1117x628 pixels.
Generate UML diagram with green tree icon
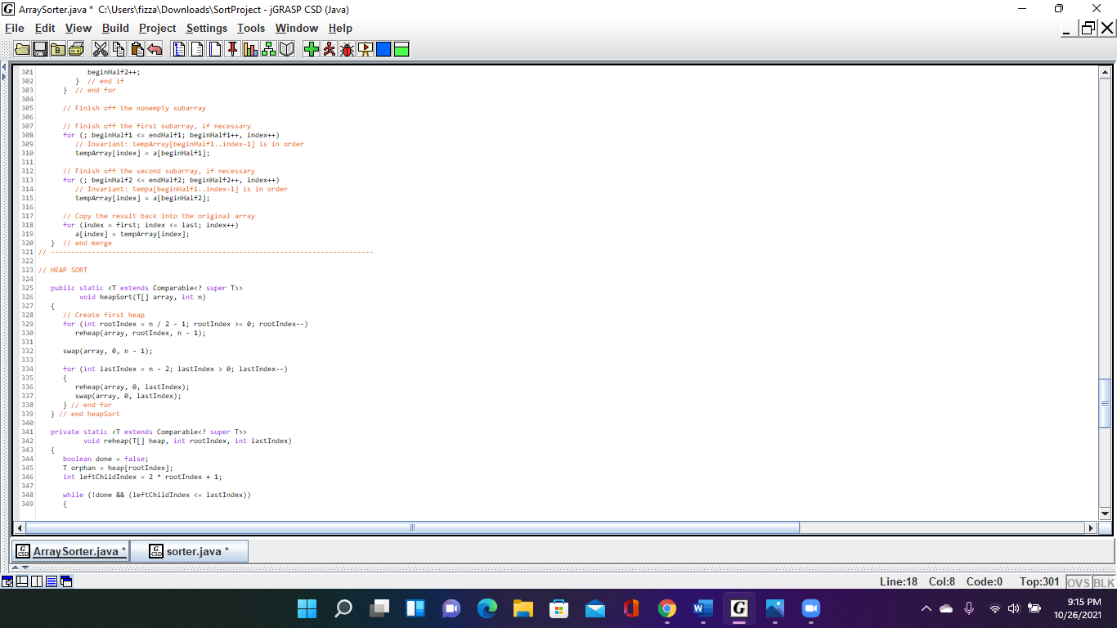[268, 49]
